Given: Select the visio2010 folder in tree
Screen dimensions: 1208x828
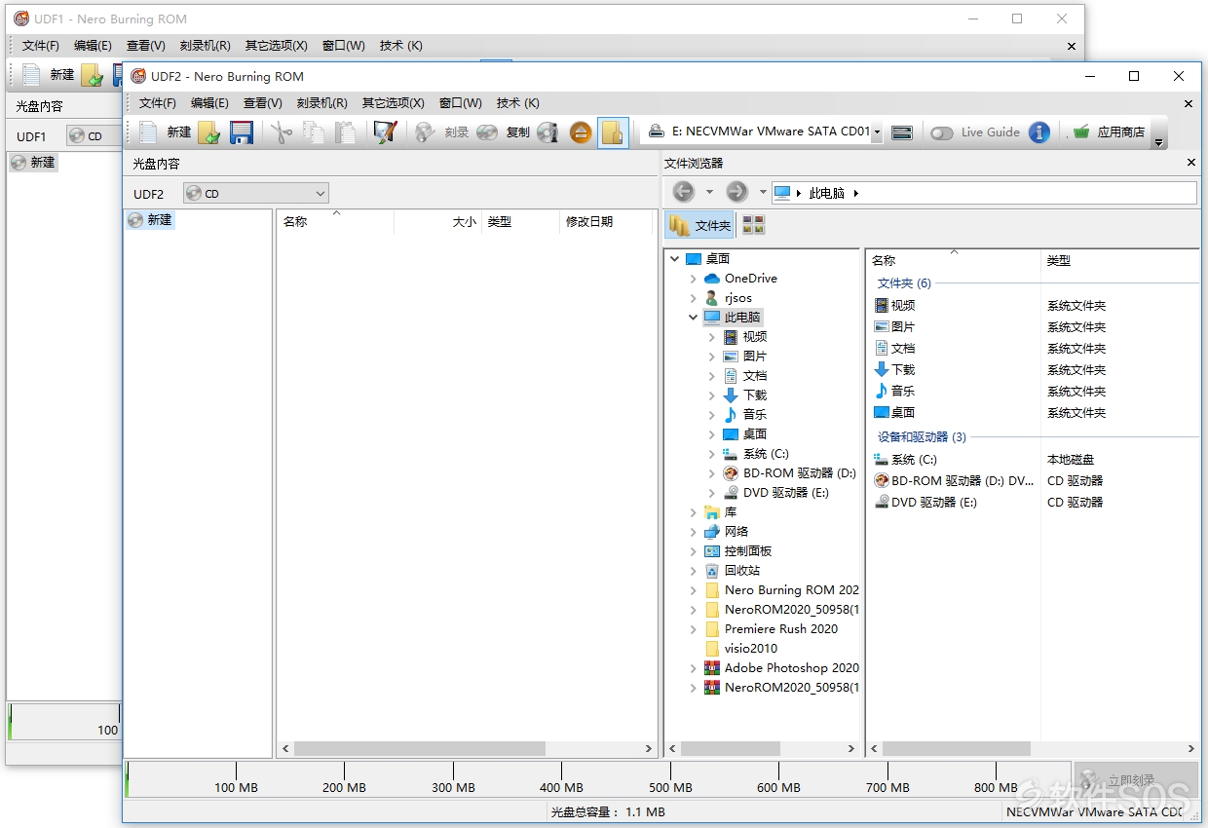Looking at the screenshot, I should [x=751, y=648].
